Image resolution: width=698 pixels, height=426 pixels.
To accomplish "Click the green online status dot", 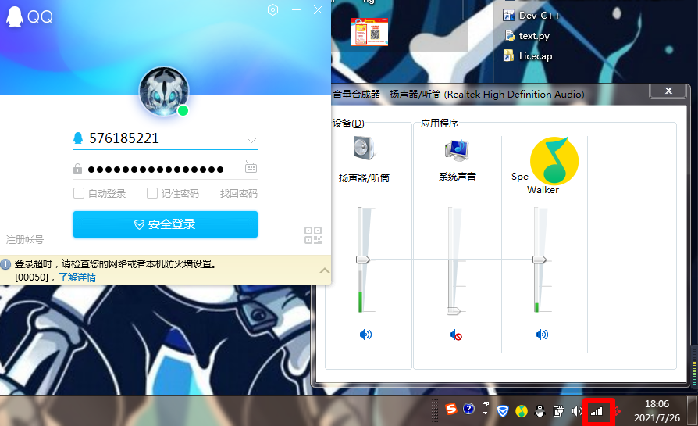I will [x=183, y=110].
